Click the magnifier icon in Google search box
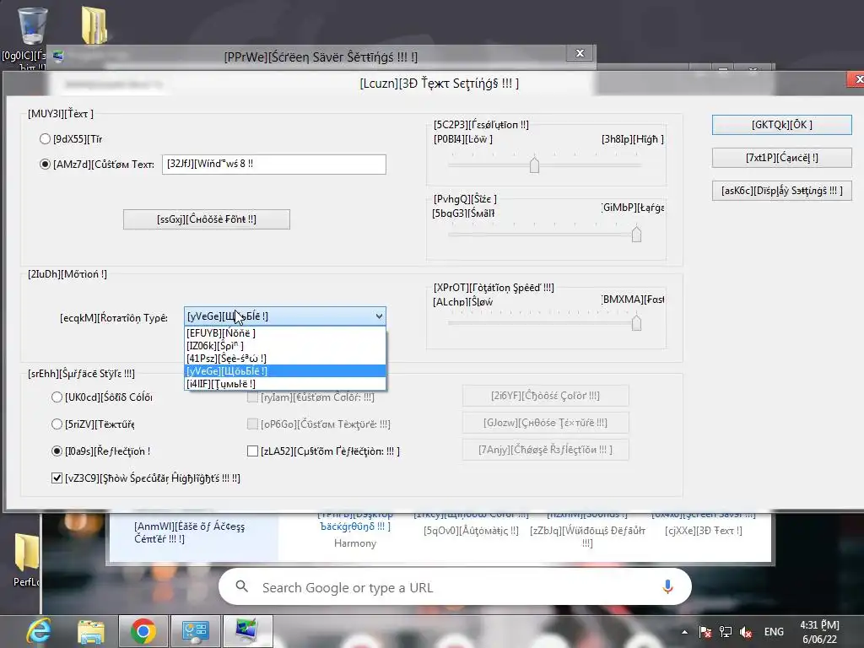This screenshot has height=648, width=864. [242, 587]
